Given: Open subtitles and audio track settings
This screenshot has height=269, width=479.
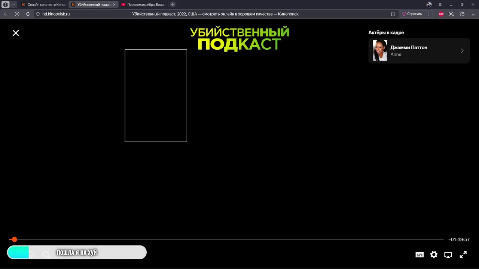Looking at the screenshot, I should (x=419, y=255).
